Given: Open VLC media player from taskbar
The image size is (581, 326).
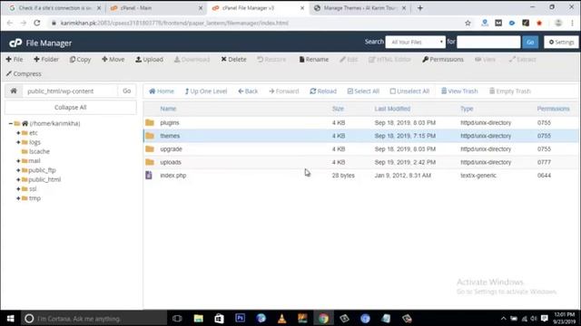Looking at the screenshot, I should pyautogui.click(x=281, y=318).
